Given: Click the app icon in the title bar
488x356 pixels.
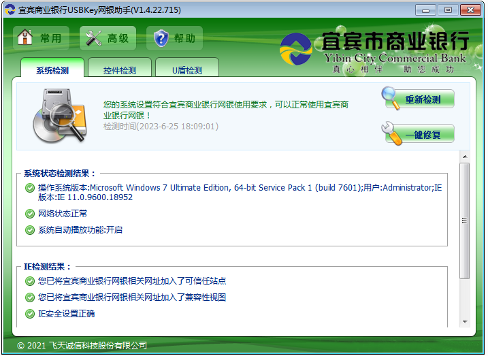Looking at the screenshot, I should click(10, 10).
